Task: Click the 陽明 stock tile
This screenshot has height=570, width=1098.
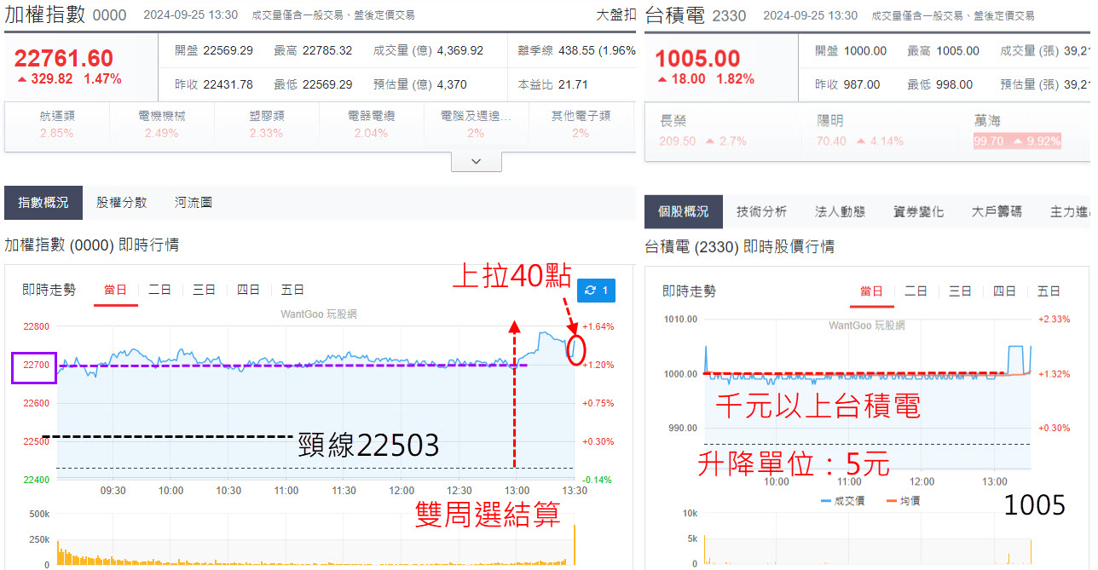Action: click(861, 130)
